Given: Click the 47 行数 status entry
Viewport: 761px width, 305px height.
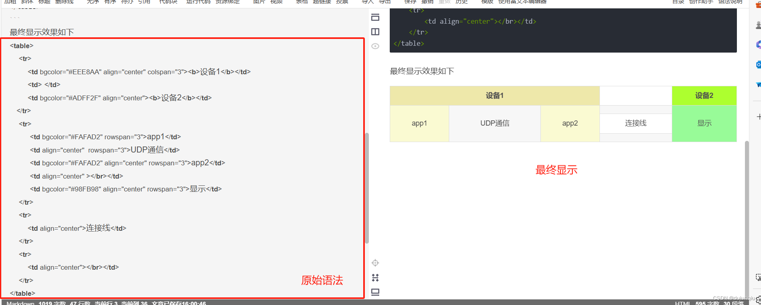Looking at the screenshot, I should [80, 303].
